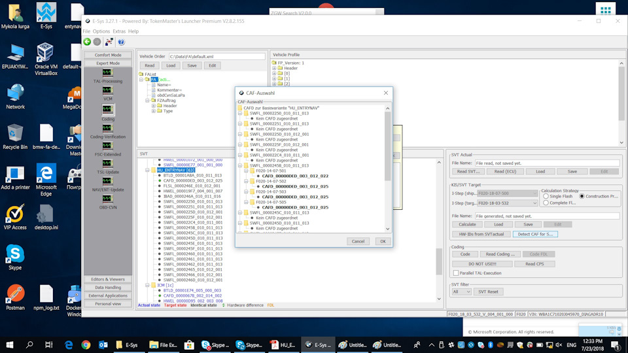Open the Extras menu

pos(119,31)
